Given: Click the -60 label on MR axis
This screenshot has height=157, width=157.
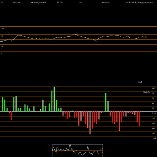Looking at the screenshot, I should point(153,128).
